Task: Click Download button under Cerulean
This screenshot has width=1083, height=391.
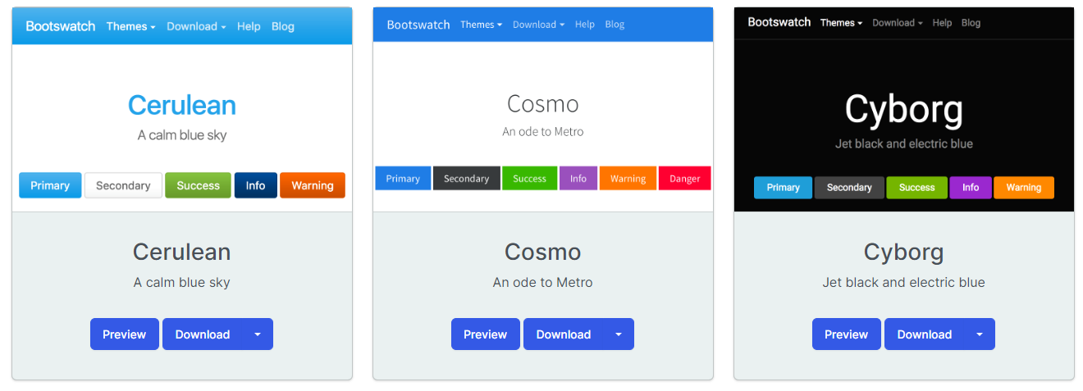Action: coord(203,334)
